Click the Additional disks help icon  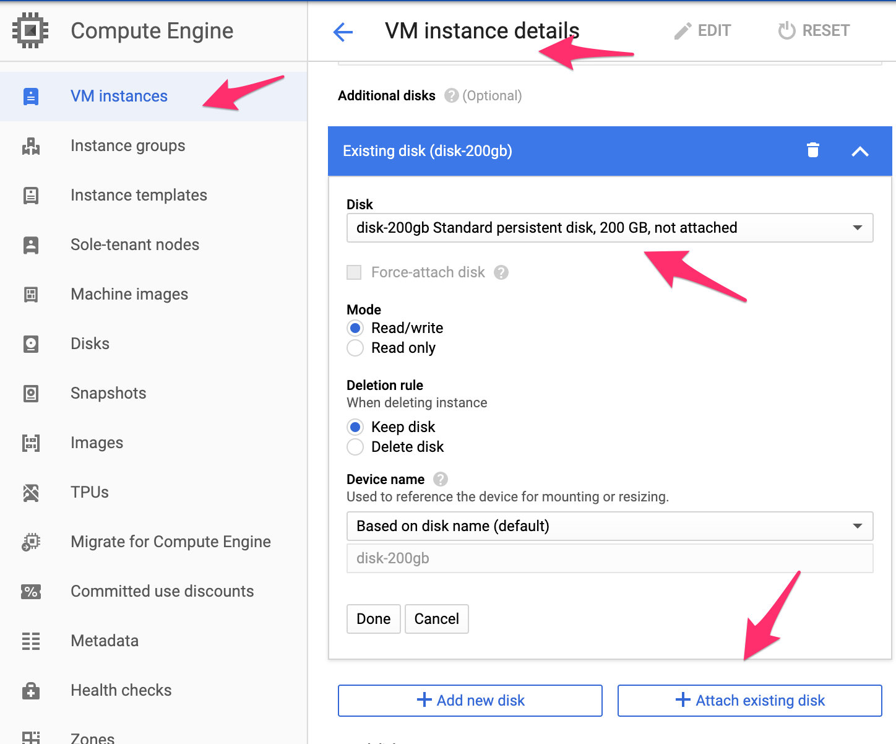tap(452, 95)
